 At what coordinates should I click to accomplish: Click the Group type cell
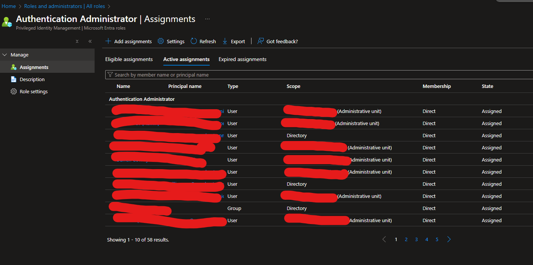[234, 208]
